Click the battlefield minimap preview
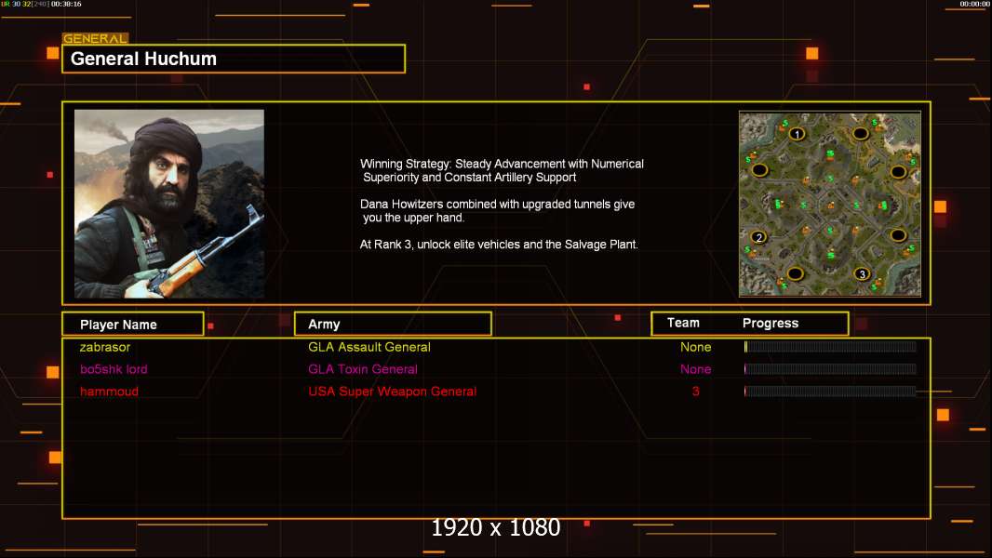The height and width of the screenshot is (558, 992). pyautogui.click(x=830, y=204)
